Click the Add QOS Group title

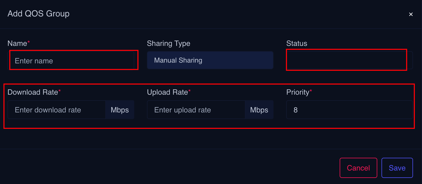(38, 14)
